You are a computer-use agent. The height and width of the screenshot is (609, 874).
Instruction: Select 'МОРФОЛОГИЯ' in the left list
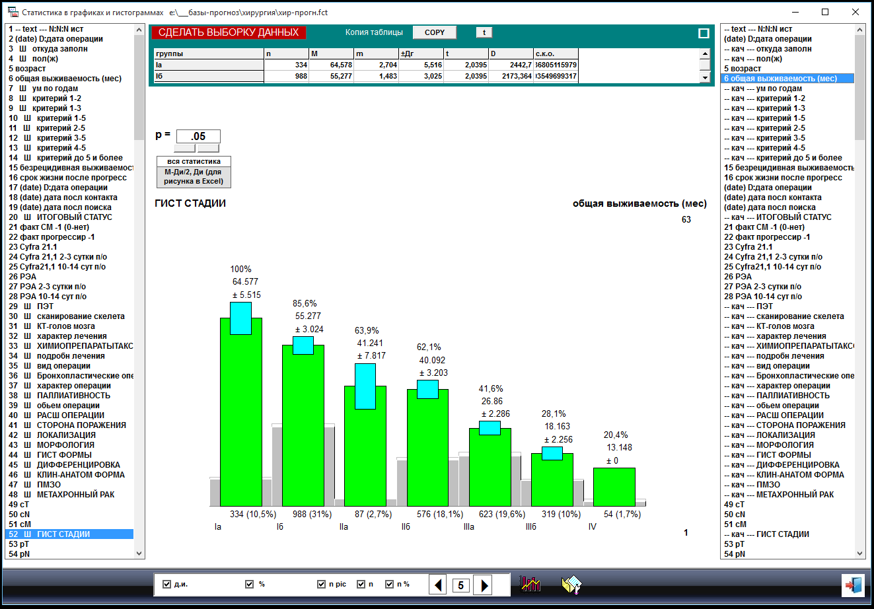pyautogui.click(x=65, y=445)
